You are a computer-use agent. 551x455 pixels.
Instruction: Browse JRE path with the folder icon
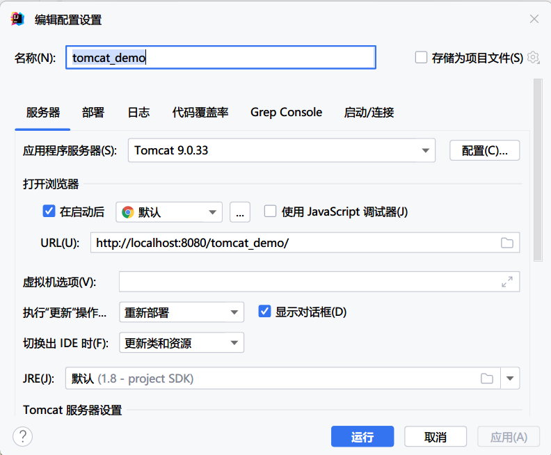(x=487, y=378)
